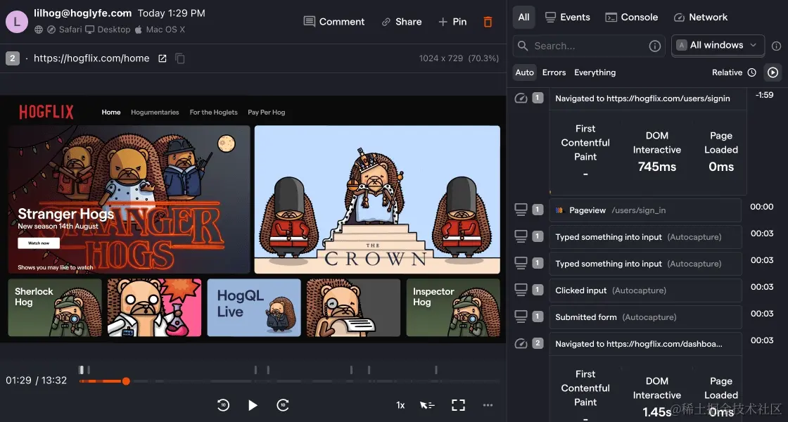The width and height of the screenshot is (788, 422).
Task: Select the Auto filter
Action: point(524,72)
